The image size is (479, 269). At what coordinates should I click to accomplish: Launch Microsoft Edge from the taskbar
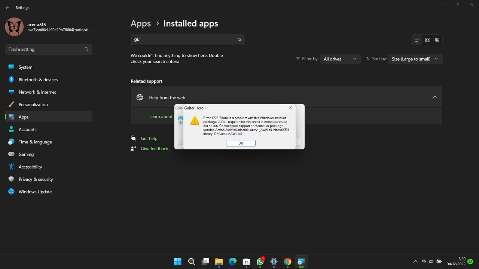[233, 262]
